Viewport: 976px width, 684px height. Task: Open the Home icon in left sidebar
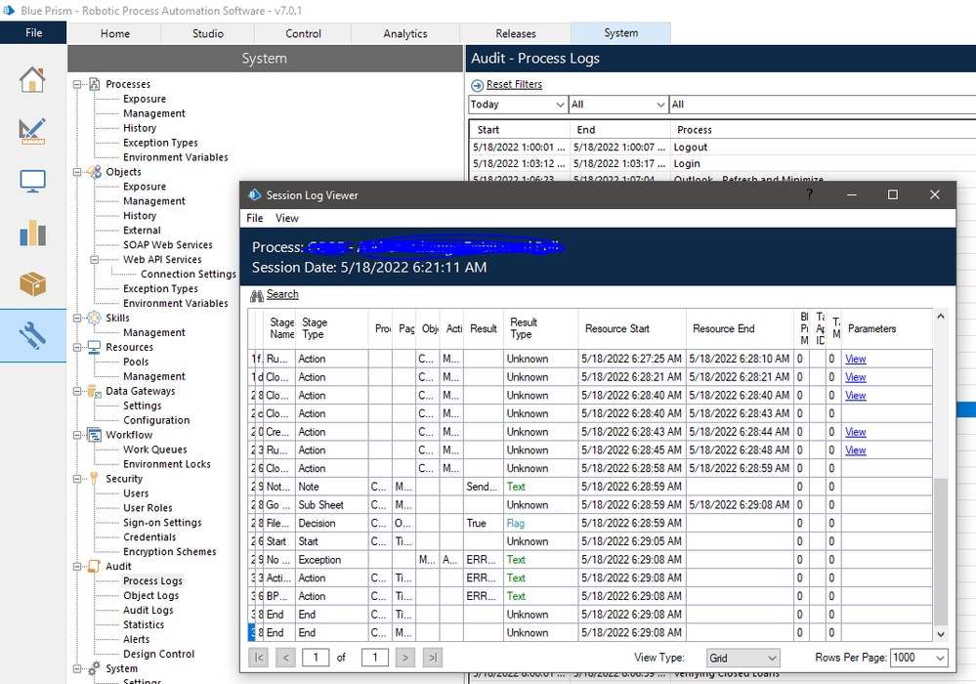point(32,80)
